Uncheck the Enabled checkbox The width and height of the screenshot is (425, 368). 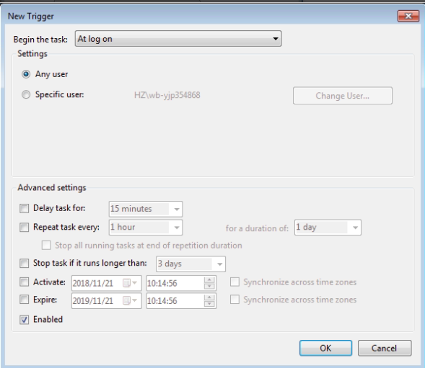point(24,320)
